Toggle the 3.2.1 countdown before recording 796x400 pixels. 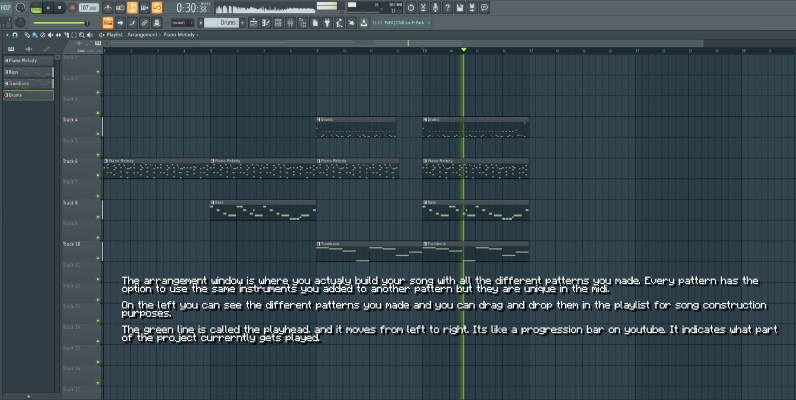point(132,7)
